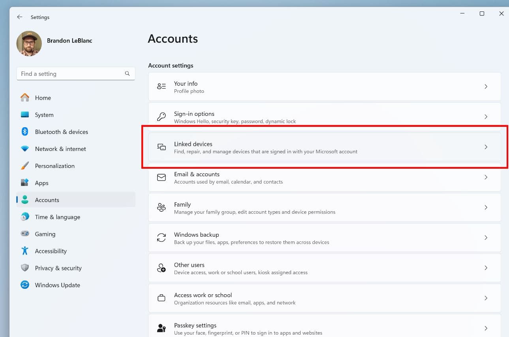Image resolution: width=509 pixels, height=337 pixels.
Task: Open Linked devices settings
Action: 325,147
